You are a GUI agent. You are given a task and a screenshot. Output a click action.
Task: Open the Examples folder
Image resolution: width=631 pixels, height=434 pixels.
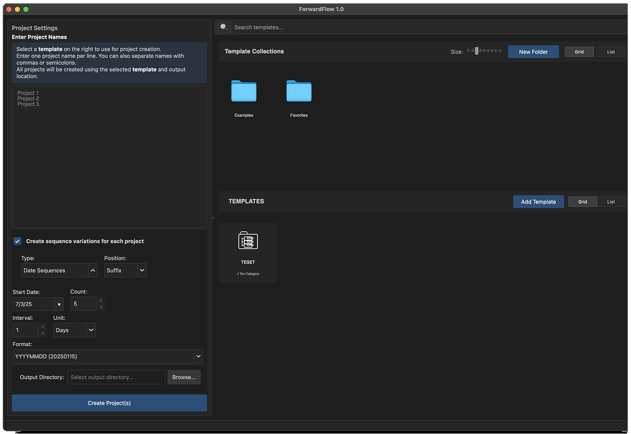244,91
